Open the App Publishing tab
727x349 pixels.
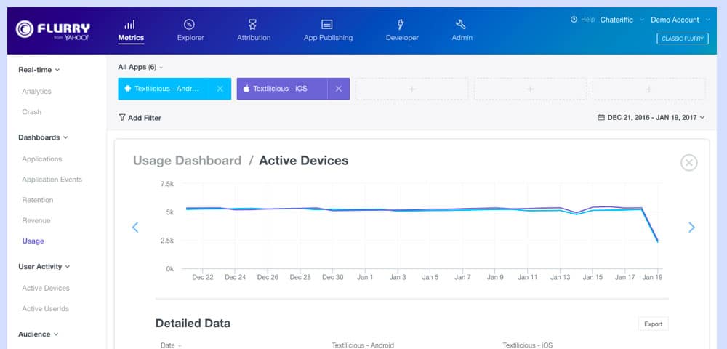tap(328, 31)
